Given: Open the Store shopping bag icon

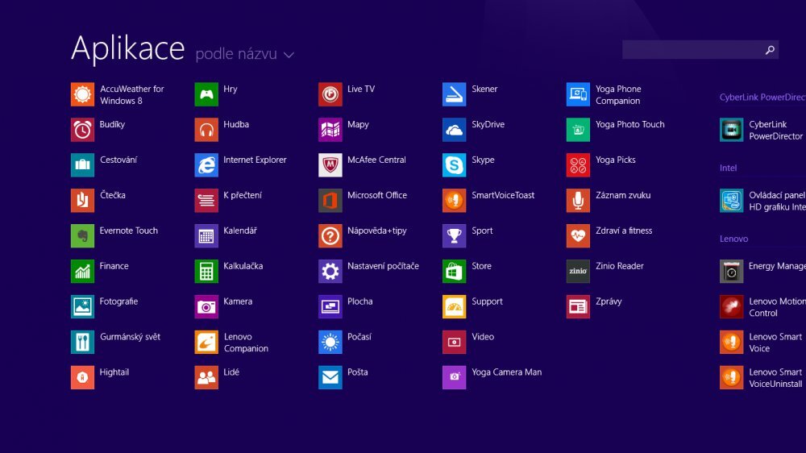Looking at the screenshot, I should (454, 272).
